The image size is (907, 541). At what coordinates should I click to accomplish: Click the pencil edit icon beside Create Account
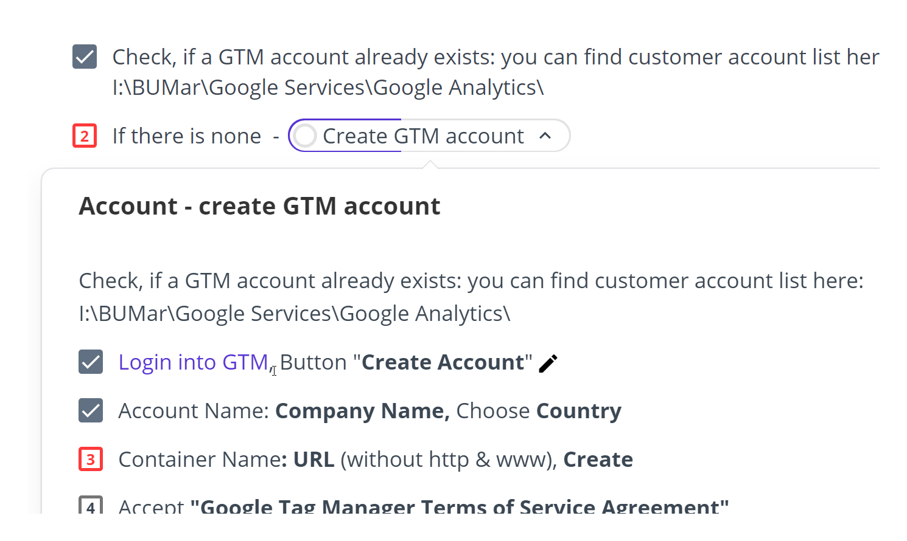pyautogui.click(x=548, y=364)
